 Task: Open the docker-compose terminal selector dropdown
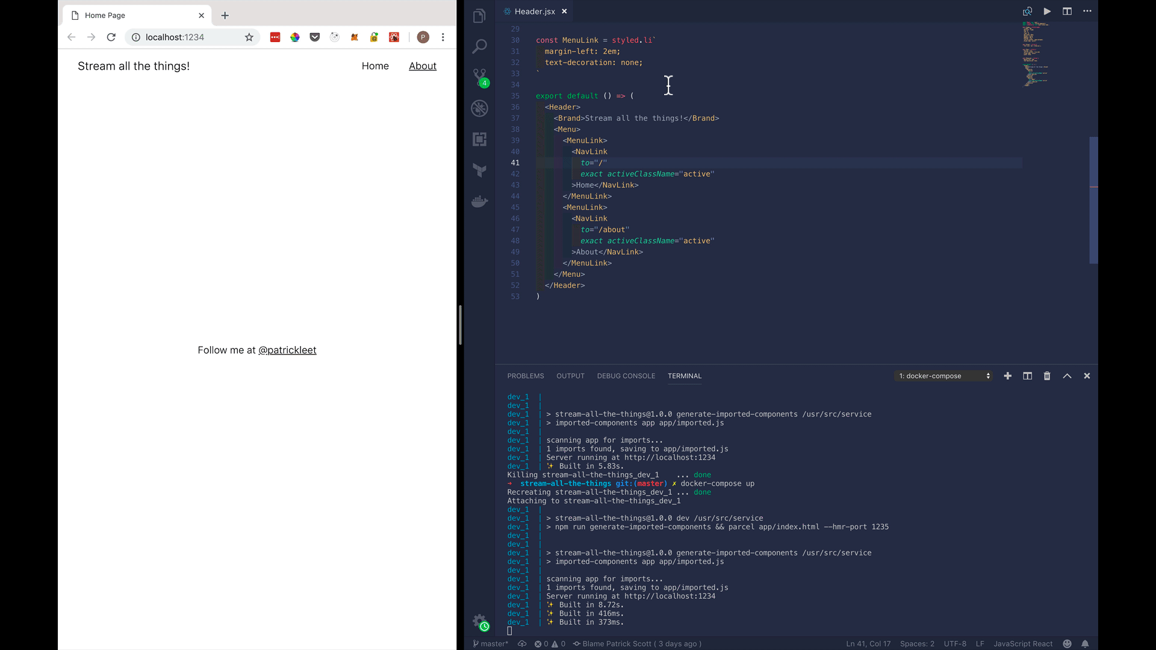coord(943,376)
